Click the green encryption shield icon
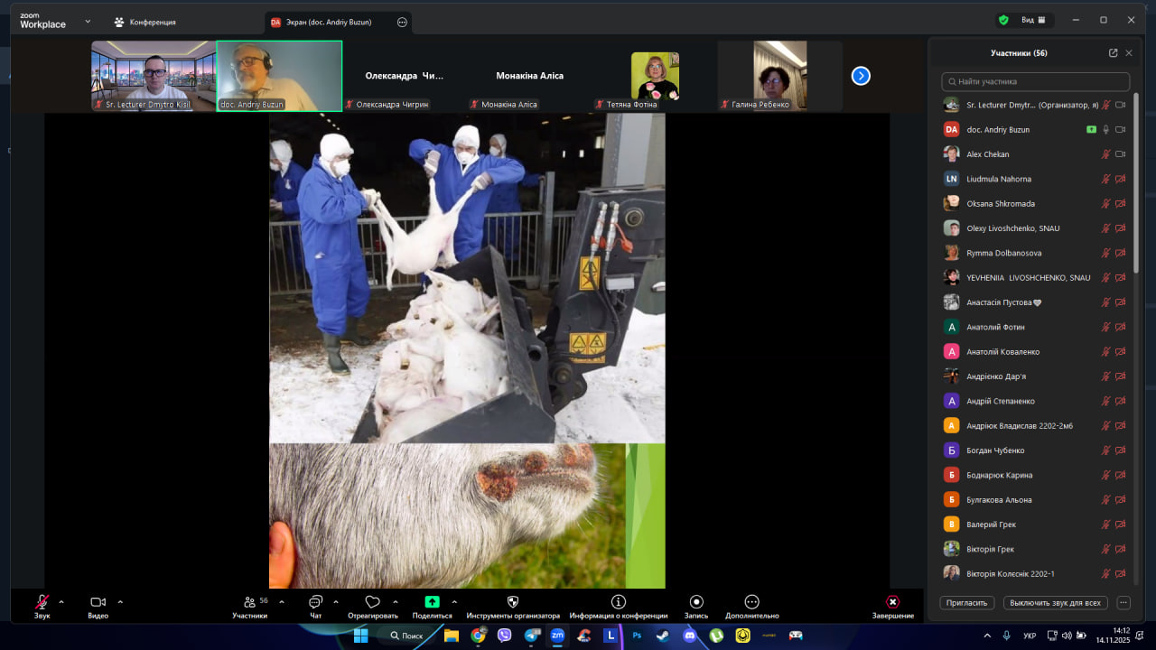Viewport: 1156px width, 650px height. [1003, 20]
